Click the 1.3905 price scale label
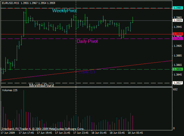This screenshot has height=136, width=184. 178,46
